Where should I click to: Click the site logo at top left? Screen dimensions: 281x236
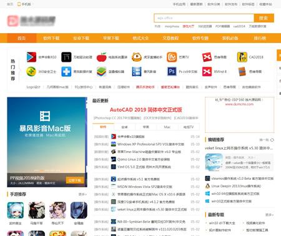click(31, 21)
